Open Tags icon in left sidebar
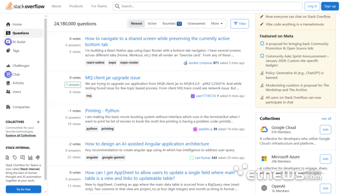The height and width of the screenshot is (194, 340). tap(8, 50)
